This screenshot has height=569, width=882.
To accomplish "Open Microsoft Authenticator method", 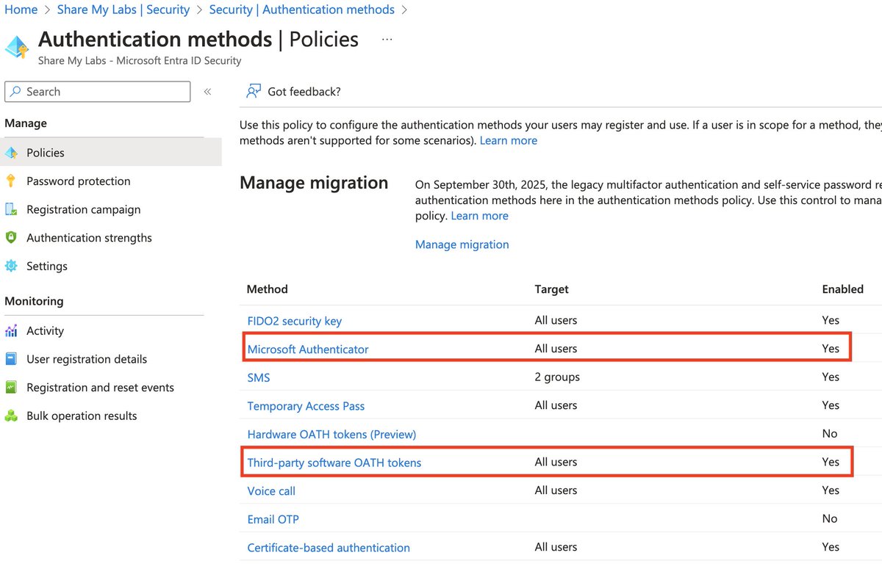I will tap(308, 349).
